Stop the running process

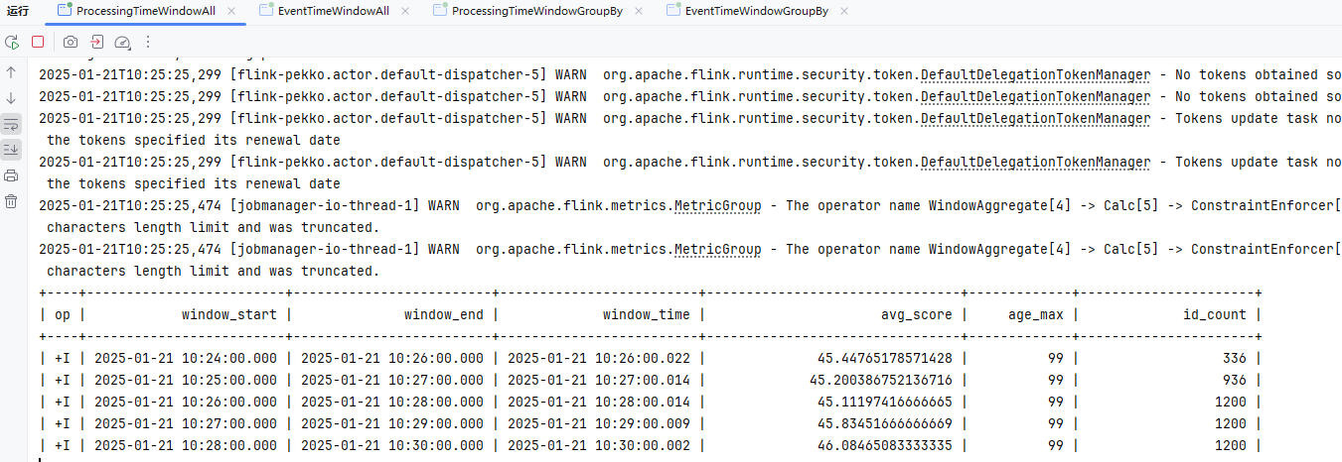click(x=38, y=42)
